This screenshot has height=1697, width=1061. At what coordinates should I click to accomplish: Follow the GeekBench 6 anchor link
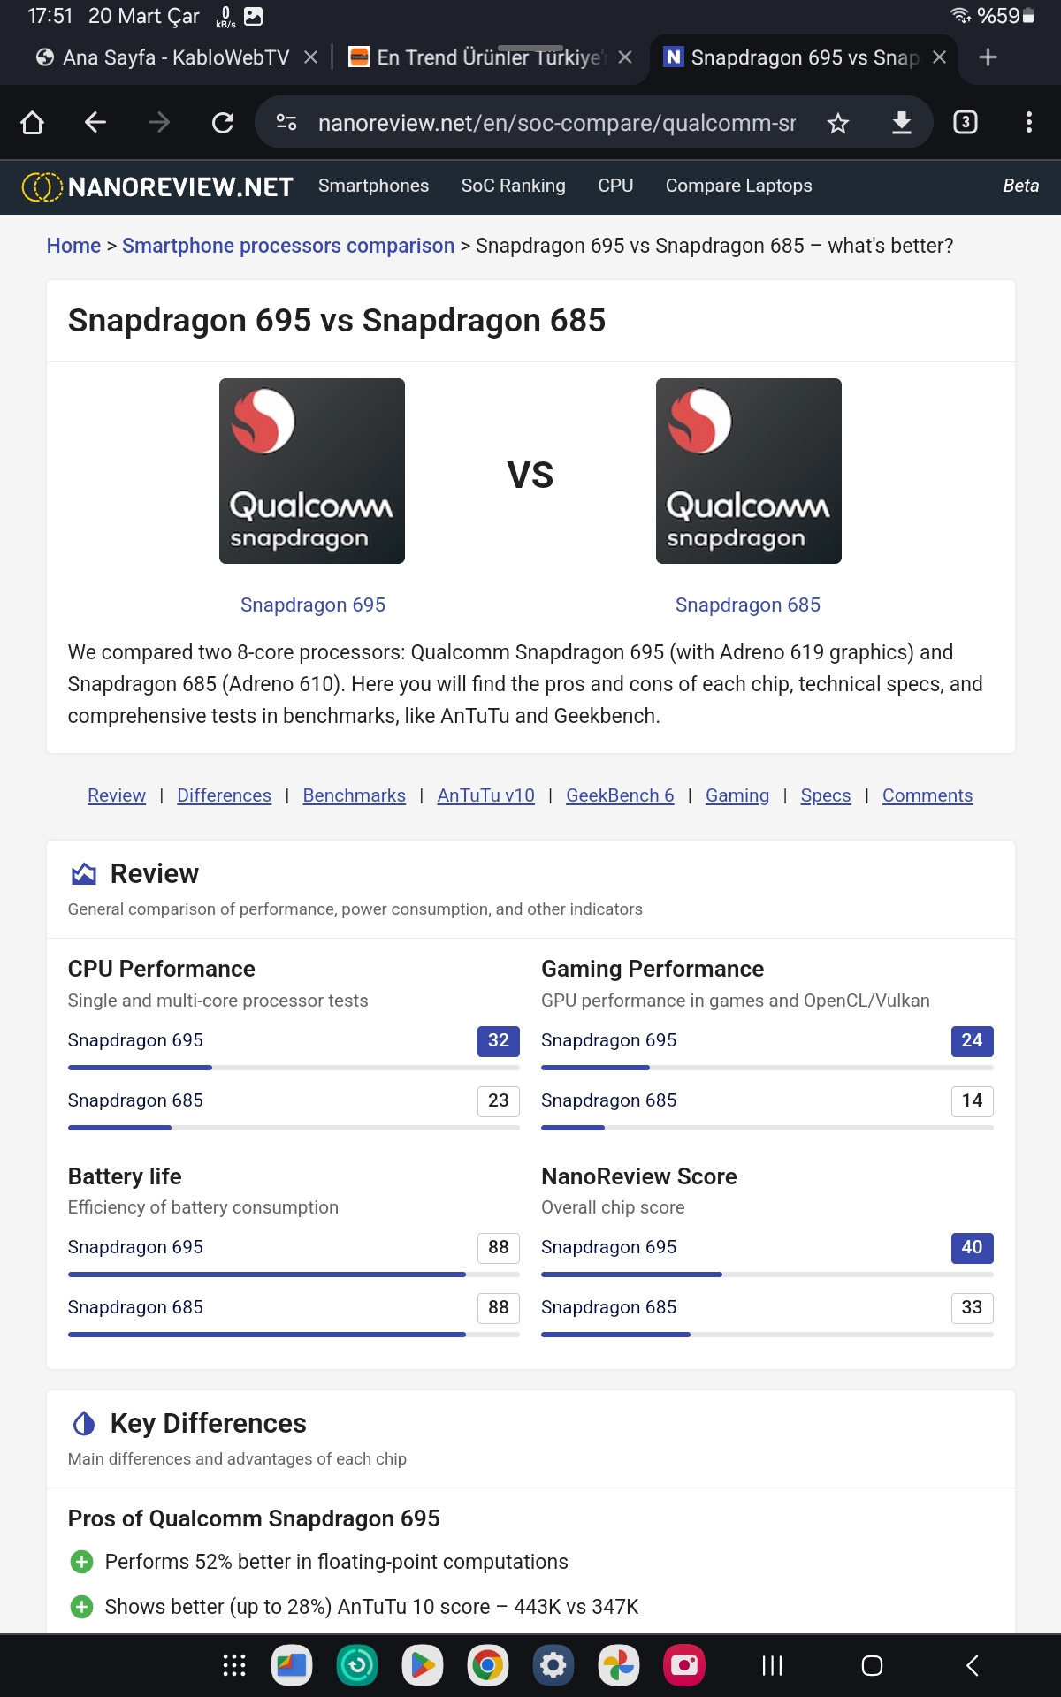click(x=620, y=795)
